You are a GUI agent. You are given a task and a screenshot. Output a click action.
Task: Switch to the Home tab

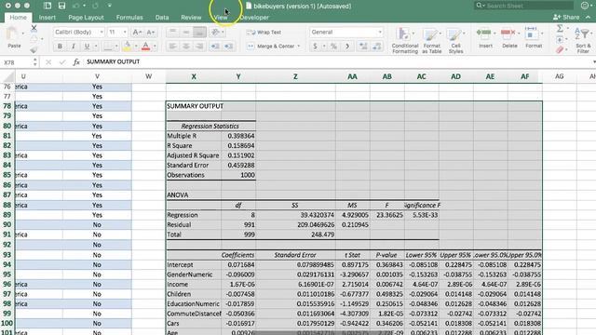tap(19, 18)
